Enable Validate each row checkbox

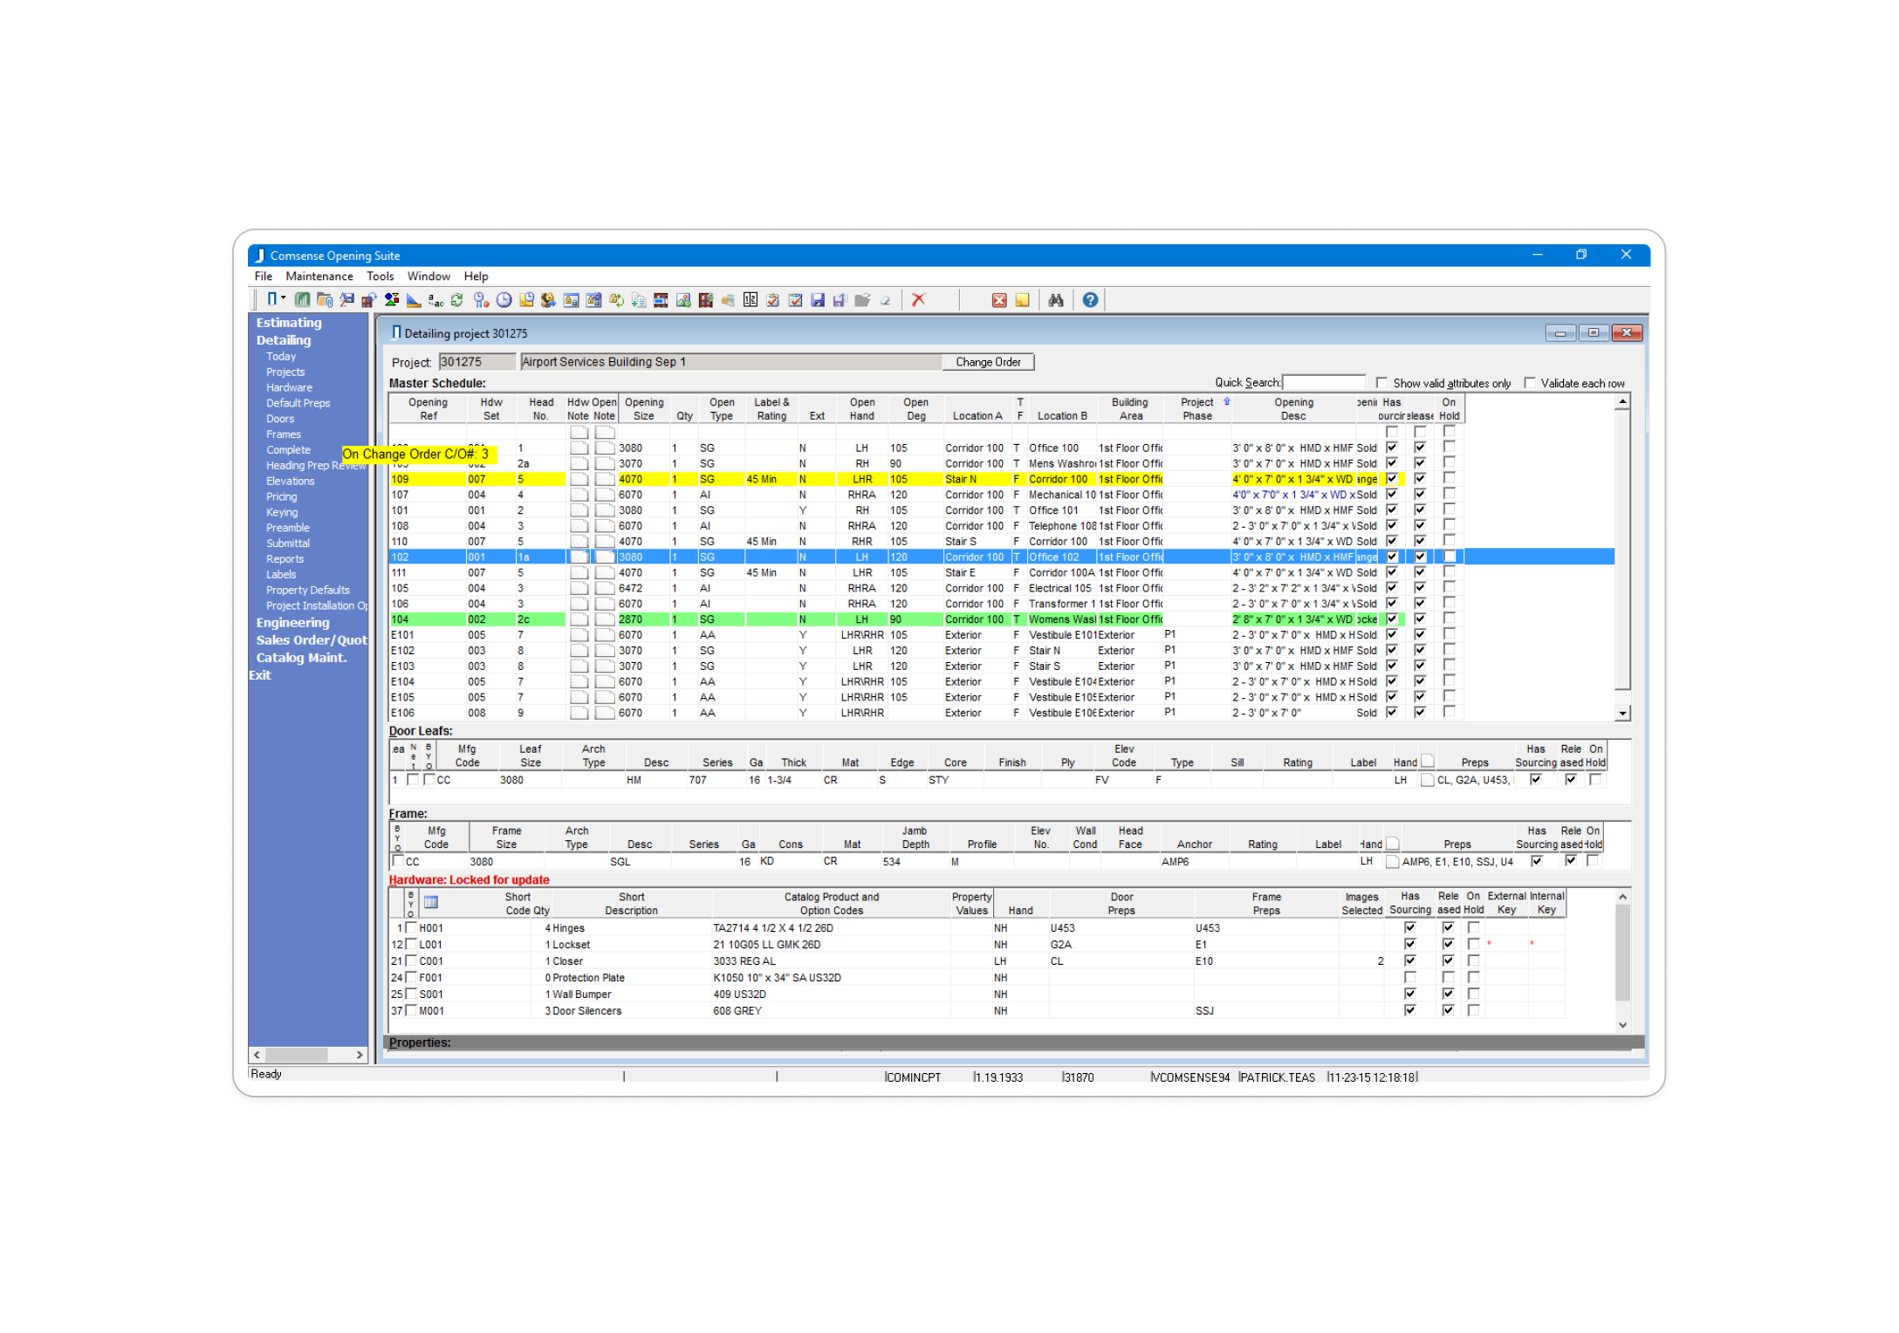click(1529, 383)
